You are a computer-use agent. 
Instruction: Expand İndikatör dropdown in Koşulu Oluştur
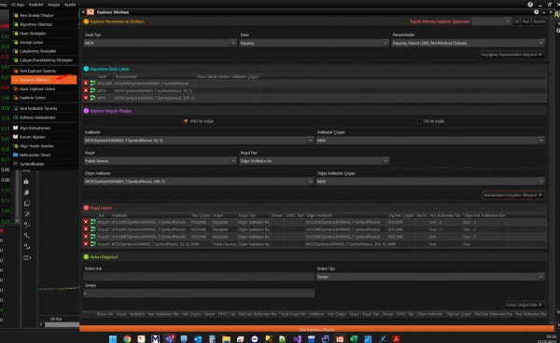point(199,141)
